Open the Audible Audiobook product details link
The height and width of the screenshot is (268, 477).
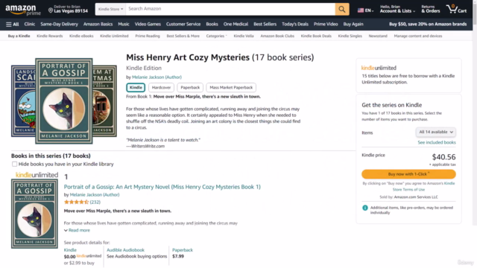click(x=125, y=250)
